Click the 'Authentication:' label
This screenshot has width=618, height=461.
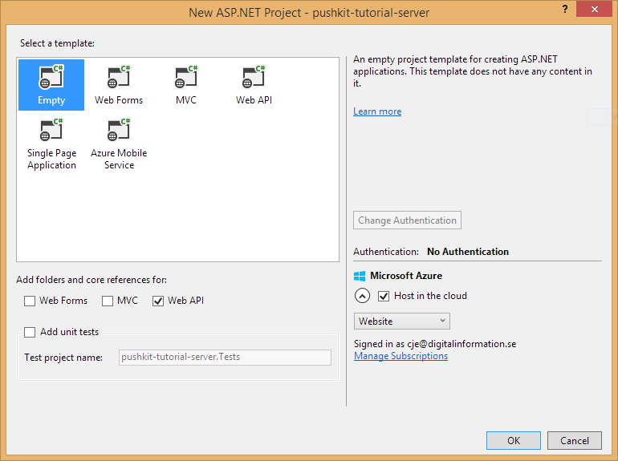pyautogui.click(x=386, y=252)
